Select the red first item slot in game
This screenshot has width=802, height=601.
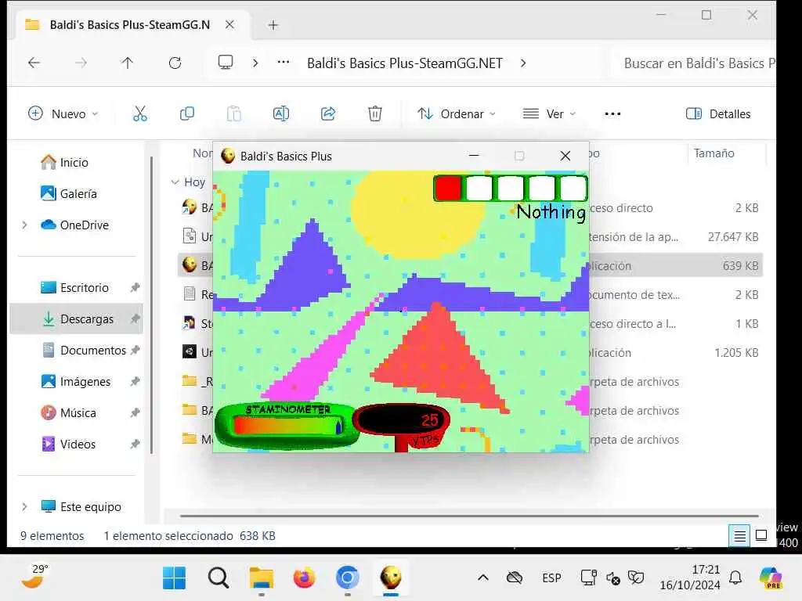tap(449, 188)
